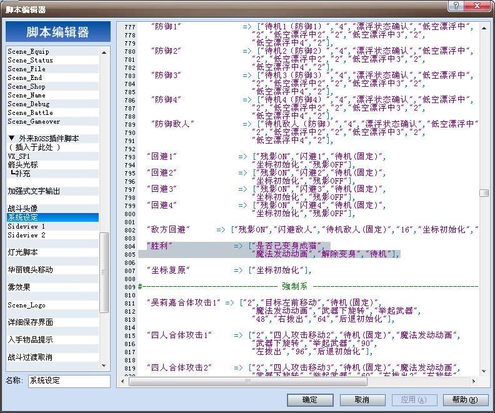Select the highlighted 系统设定 entry
Screen dimensions: 495x413
click(x=52, y=217)
